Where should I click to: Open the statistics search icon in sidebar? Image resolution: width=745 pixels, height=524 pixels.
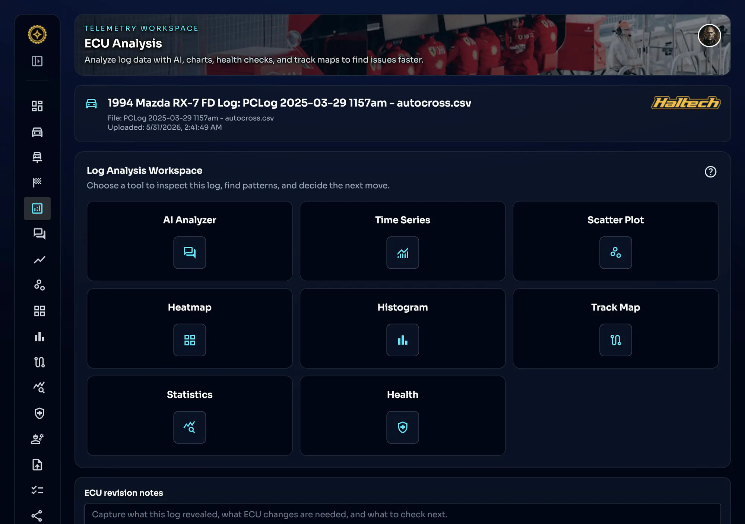(39, 388)
